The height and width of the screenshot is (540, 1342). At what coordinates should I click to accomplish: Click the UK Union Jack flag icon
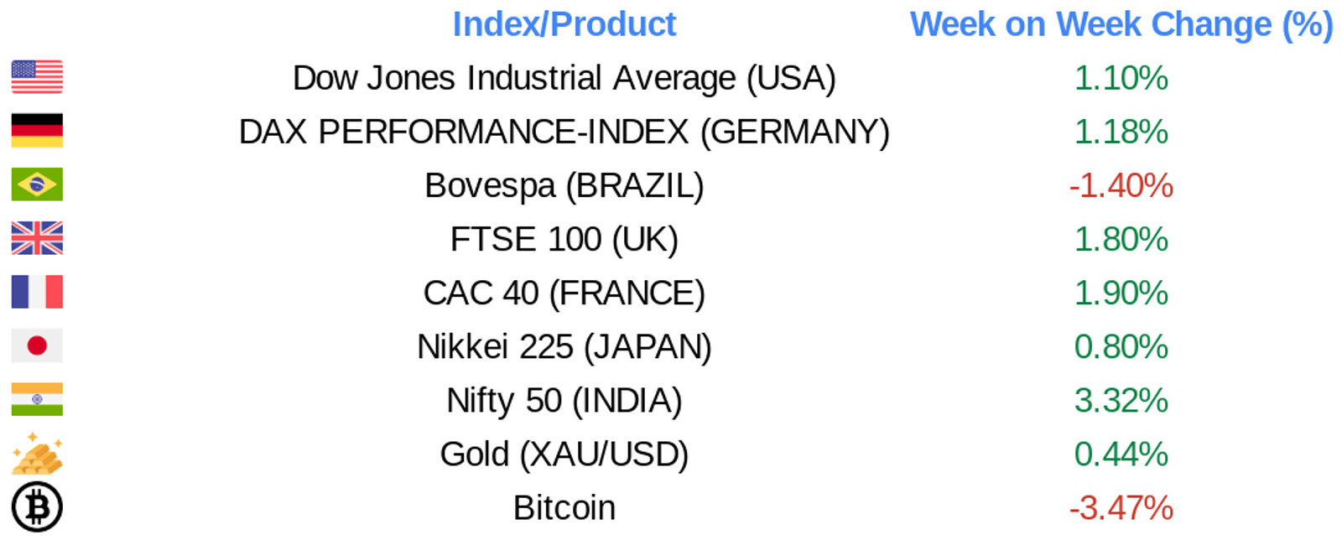37,238
